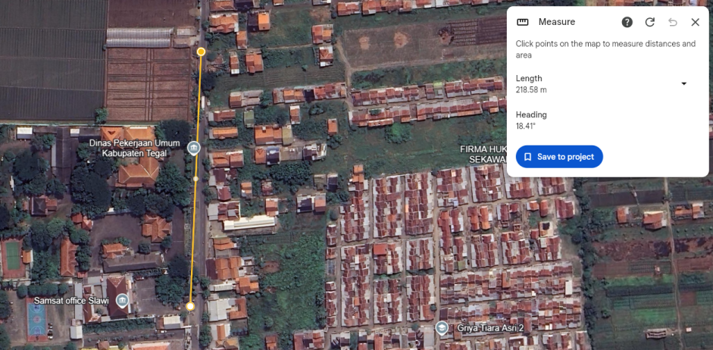This screenshot has width=713, height=350.
Task: Restart the measurement with the refresh icon
Action: point(650,22)
